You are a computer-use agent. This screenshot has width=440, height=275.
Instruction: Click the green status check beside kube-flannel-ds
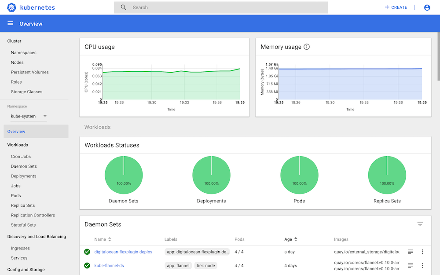87,265
